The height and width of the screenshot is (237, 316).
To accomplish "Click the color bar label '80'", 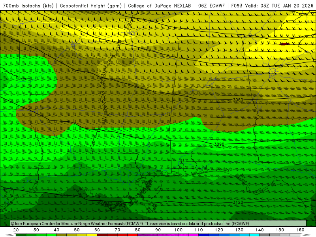I will 137,230.
